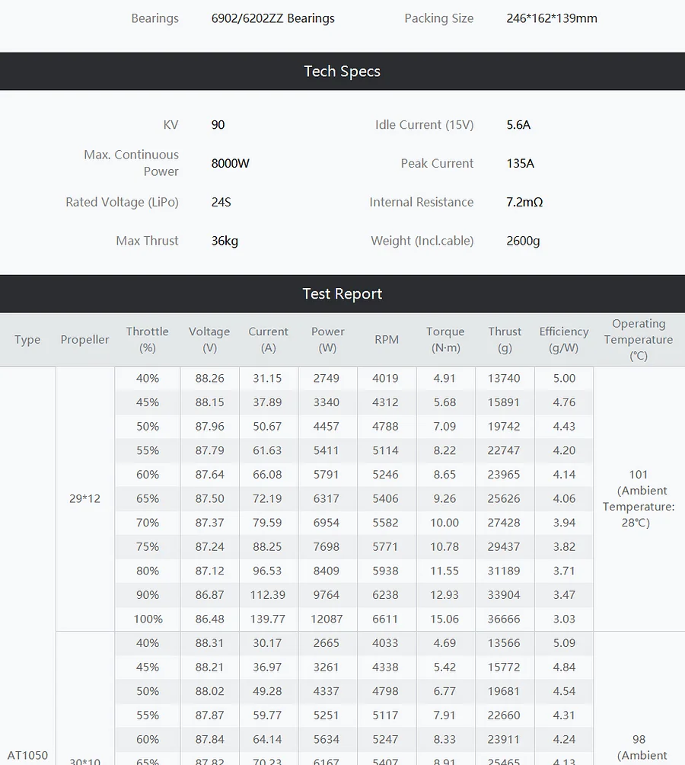This screenshot has width=685, height=765.
Task: Click the Thrust (g) column header
Action: [x=505, y=340]
